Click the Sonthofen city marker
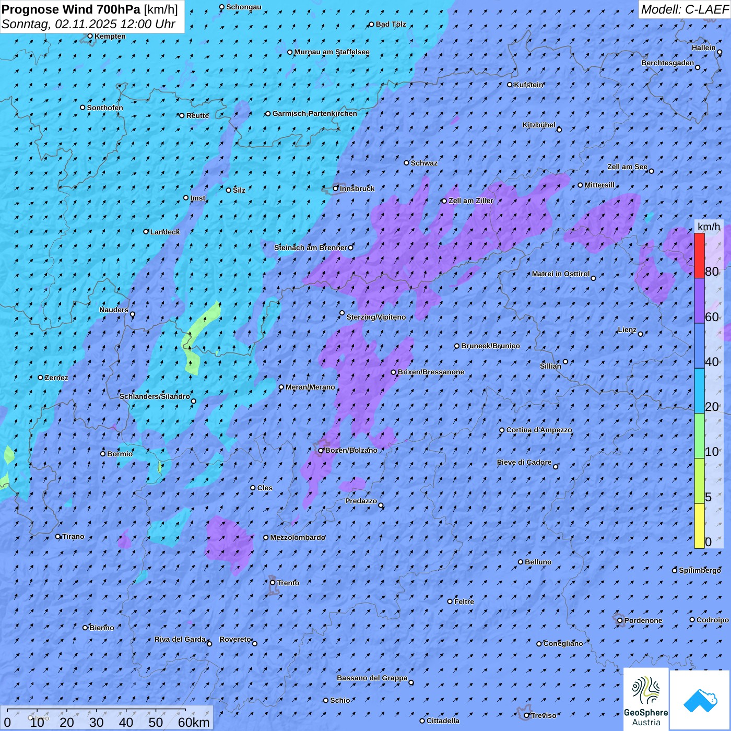 (x=82, y=108)
